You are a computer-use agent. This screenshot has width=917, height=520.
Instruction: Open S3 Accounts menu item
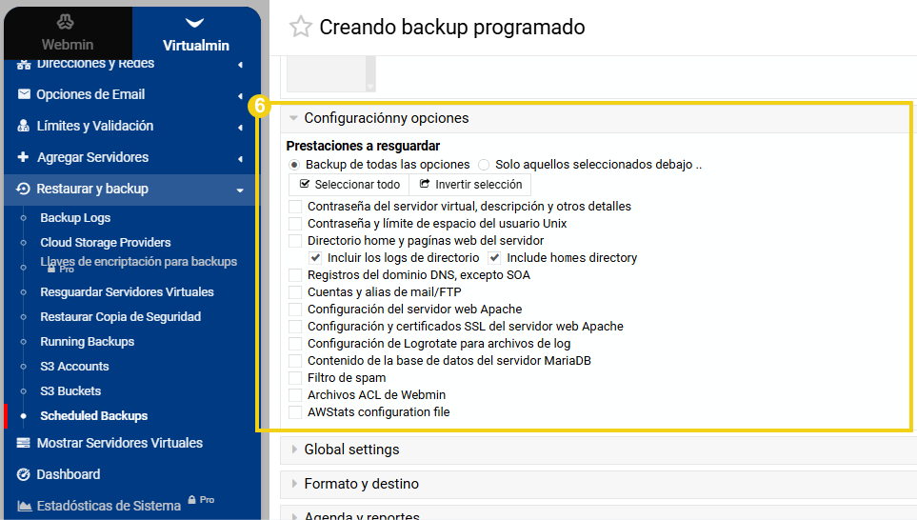click(74, 366)
